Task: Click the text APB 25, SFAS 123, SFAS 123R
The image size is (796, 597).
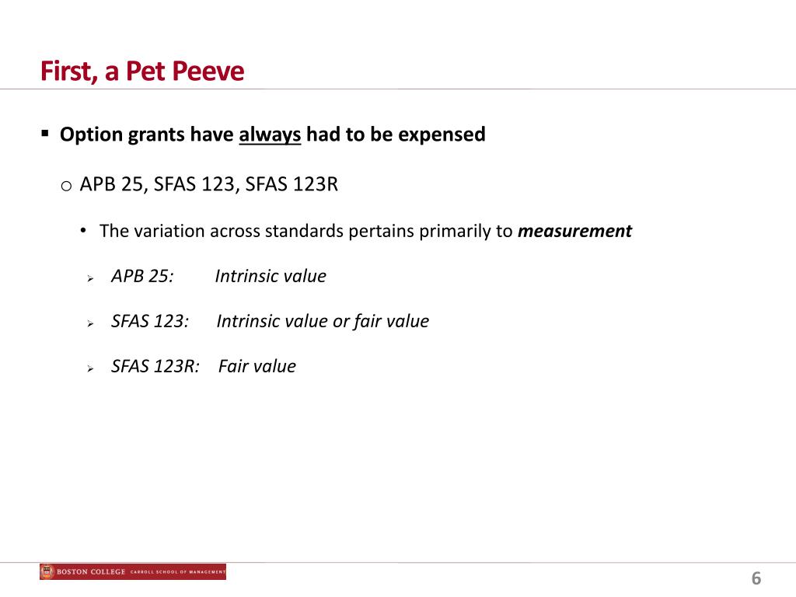Action: (x=208, y=183)
